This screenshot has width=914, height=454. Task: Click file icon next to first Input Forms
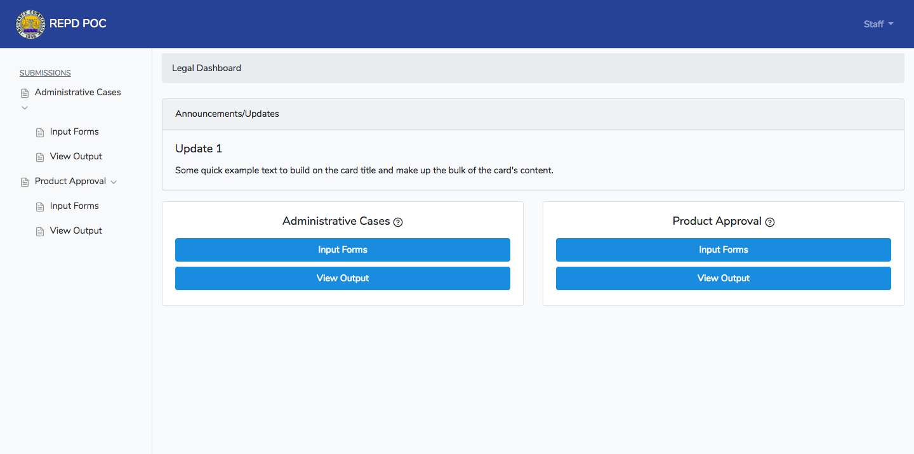pyautogui.click(x=40, y=133)
